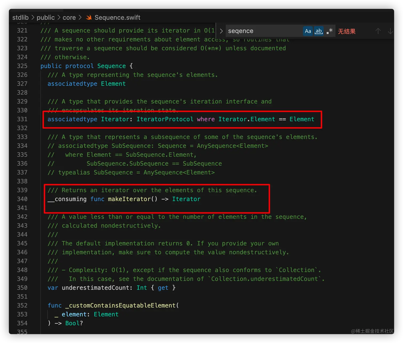Click "SubSequence.SubSequence" on line 336
403x343 pixels.
click(x=127, y=163)
